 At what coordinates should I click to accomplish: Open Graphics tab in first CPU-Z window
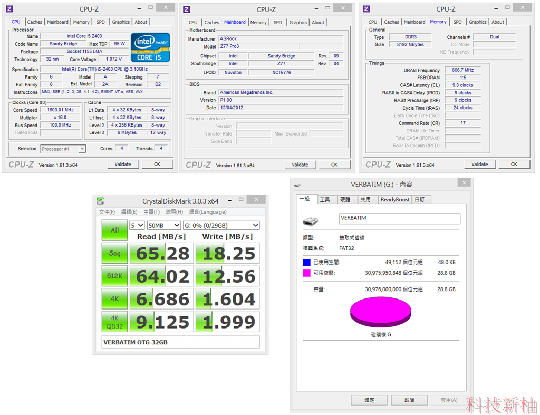tap(121, 22)
